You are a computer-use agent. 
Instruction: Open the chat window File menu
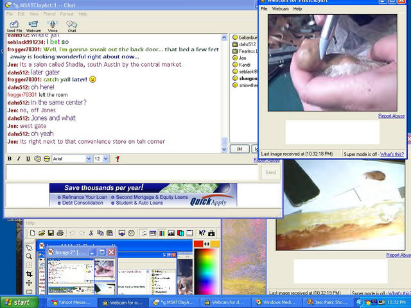tap(10, 14)
